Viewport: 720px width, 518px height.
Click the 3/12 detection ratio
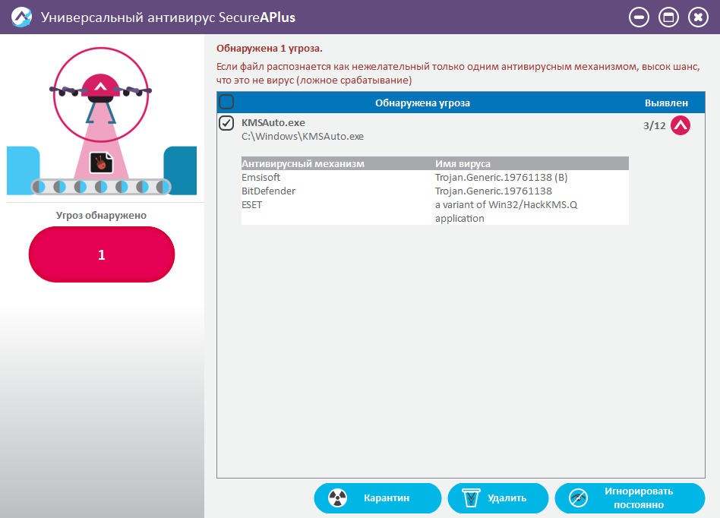tap(655, 125)
